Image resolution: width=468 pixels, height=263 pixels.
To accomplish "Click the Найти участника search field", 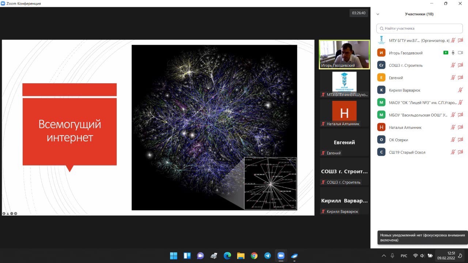I will [x=419, y=28].
